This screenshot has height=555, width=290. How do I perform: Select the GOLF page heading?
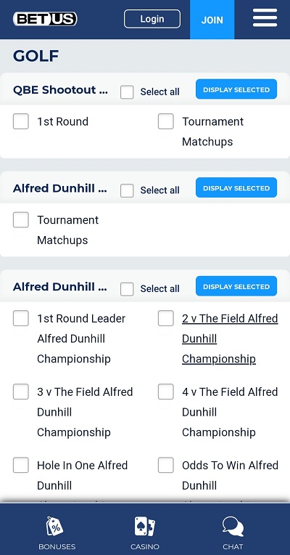[x=36, y=56]
